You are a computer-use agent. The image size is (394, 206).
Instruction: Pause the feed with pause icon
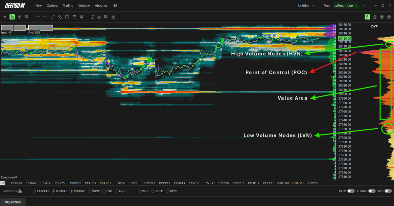[x=382, y=17]
